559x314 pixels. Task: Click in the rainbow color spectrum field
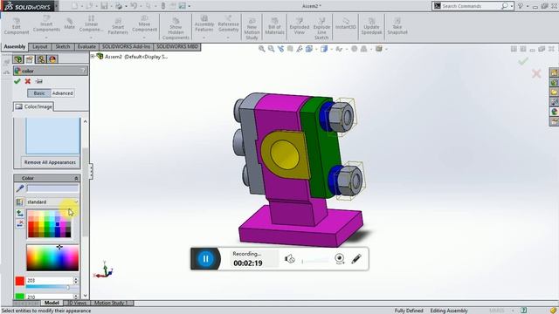point(52,258)
